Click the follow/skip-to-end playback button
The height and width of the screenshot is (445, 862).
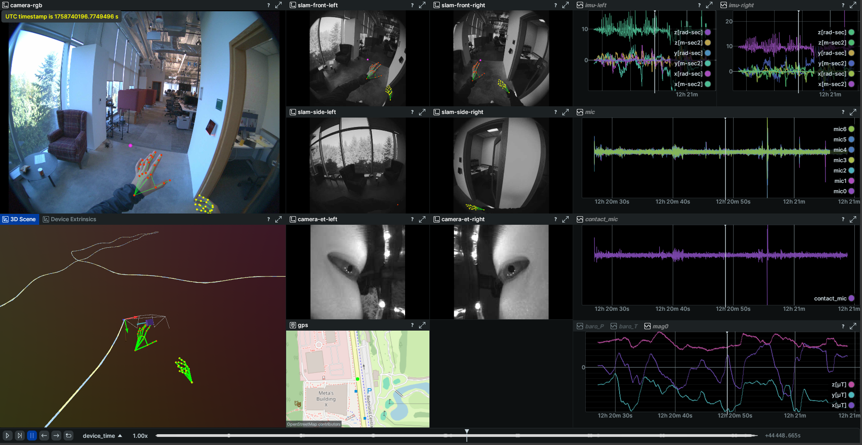(19, 436)
